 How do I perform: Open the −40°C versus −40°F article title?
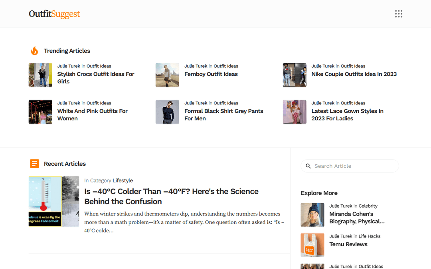point(171,196)
